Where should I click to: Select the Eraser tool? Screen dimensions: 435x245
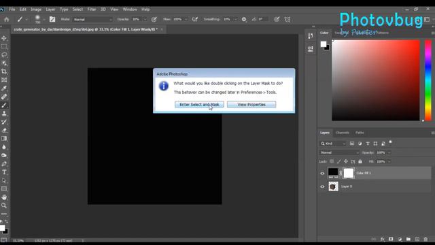4,130
